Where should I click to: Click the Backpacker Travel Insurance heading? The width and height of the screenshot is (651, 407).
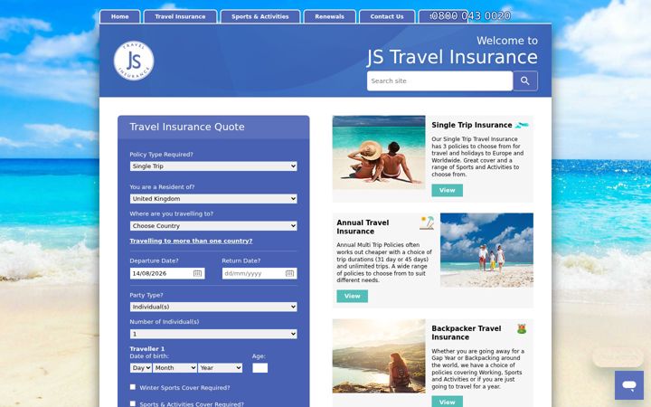pyautogui.click(x=467, y=333)
